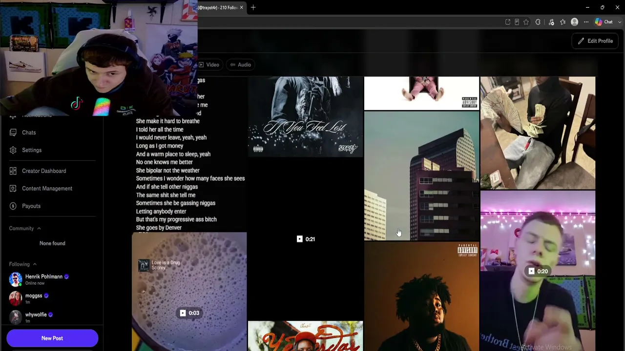
Task: Collapse the Following section
Action: [x=35, y=264]
